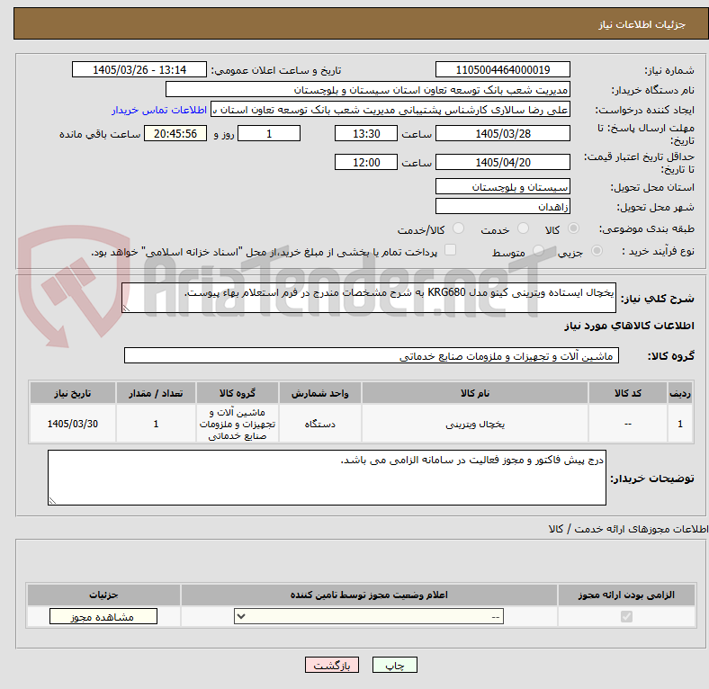
Task: Click the need date cell 1405/03/30
Action: (x=73, y=424)
